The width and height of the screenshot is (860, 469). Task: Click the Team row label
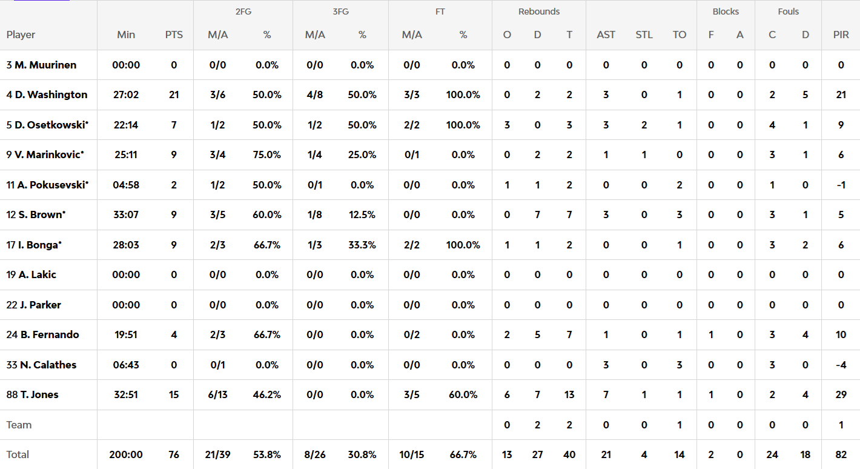click(19, 425)
